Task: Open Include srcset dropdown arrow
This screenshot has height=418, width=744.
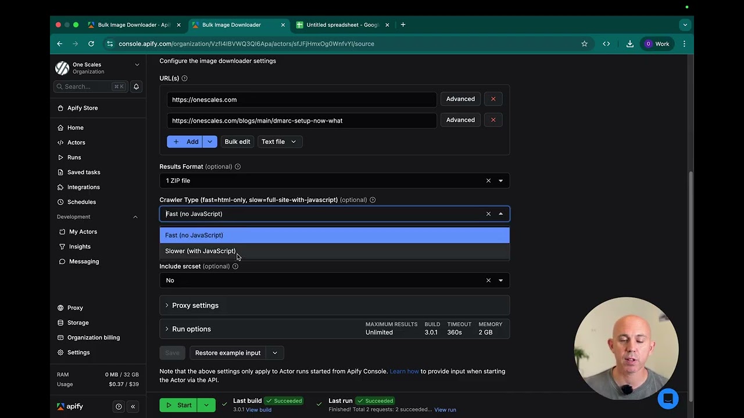Action: pos(500,280)
